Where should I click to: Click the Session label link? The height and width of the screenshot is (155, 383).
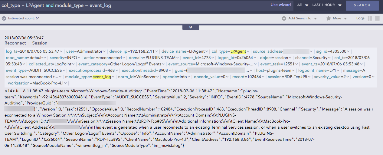(x=40, y=43)
